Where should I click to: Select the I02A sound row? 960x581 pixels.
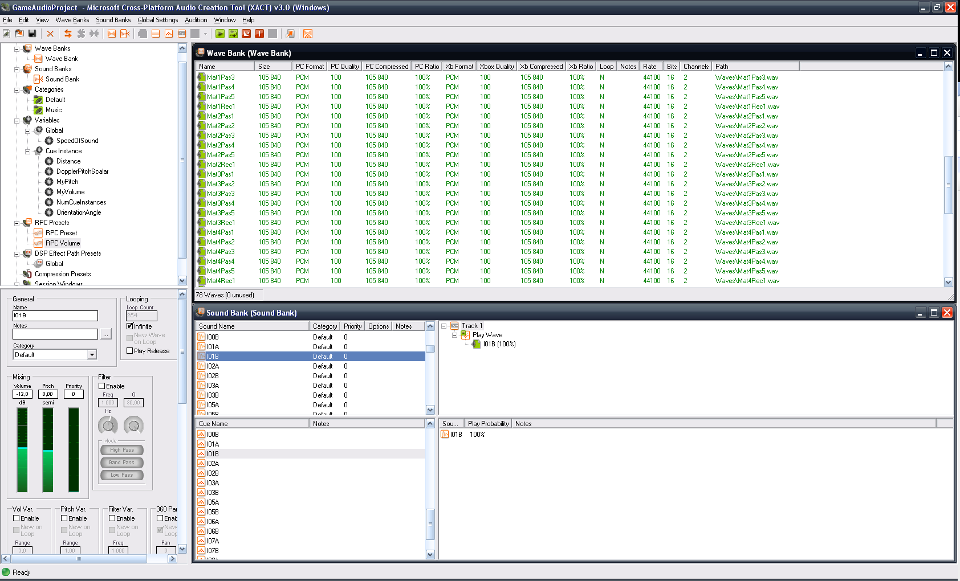tap(311, 366)
